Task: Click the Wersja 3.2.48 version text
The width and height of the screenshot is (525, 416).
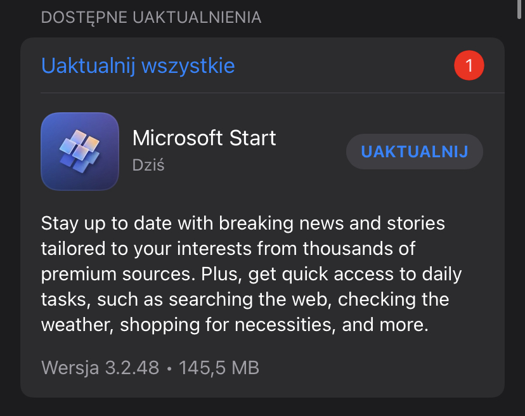Action: (100, 368)
